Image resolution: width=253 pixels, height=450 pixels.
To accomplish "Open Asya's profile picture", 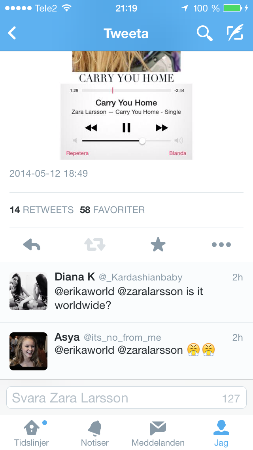I will tap(28, 351).
